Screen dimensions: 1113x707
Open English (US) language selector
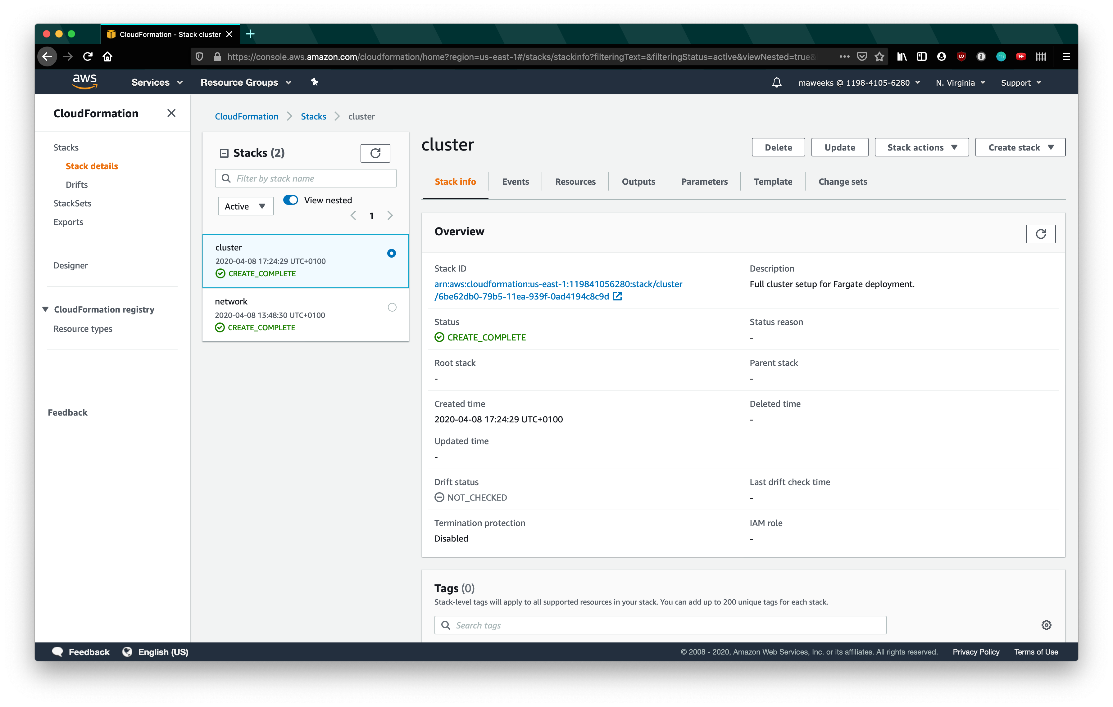pyautogui.click(x=156, y=651)
